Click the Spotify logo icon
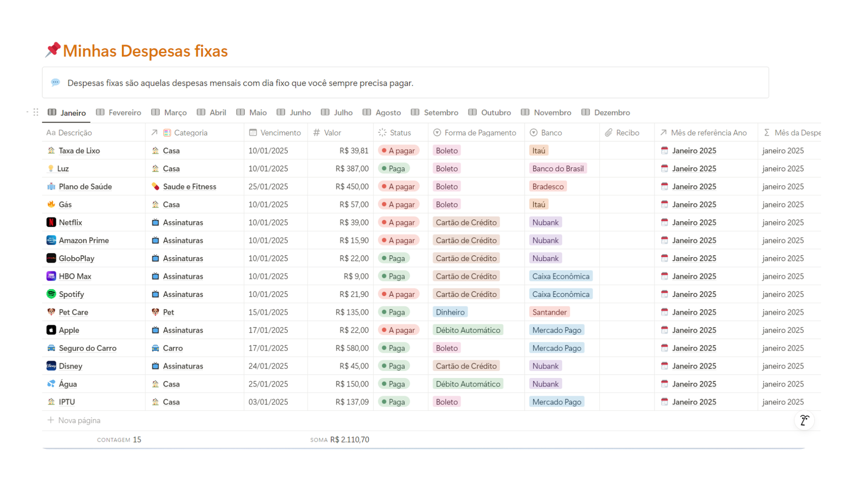848x478 pixels. (x=51, y=294)
